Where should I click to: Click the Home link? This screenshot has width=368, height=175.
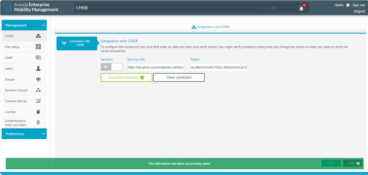[339, 5]
